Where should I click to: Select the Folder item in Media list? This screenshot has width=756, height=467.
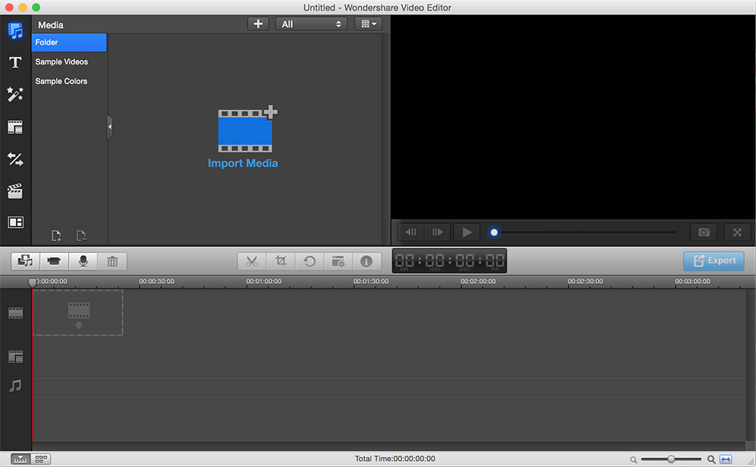point(69,42)
